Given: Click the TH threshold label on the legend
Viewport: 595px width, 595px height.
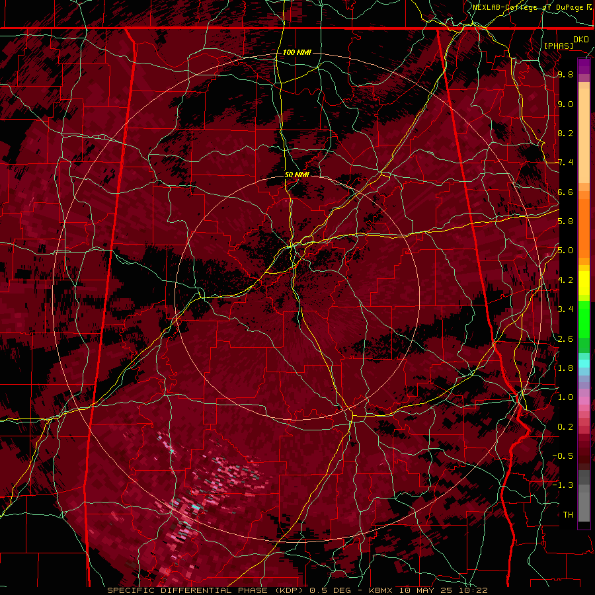Looking at the screenshot, I should click(x=568, y=515).
